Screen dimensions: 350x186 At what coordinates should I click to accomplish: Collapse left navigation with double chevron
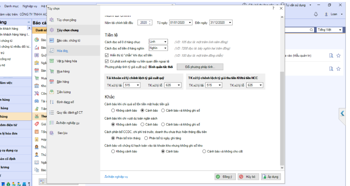(29, 22)
